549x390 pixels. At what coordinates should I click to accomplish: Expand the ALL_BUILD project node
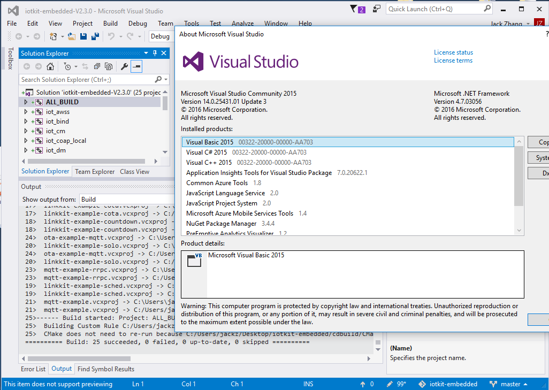point(26,102)
